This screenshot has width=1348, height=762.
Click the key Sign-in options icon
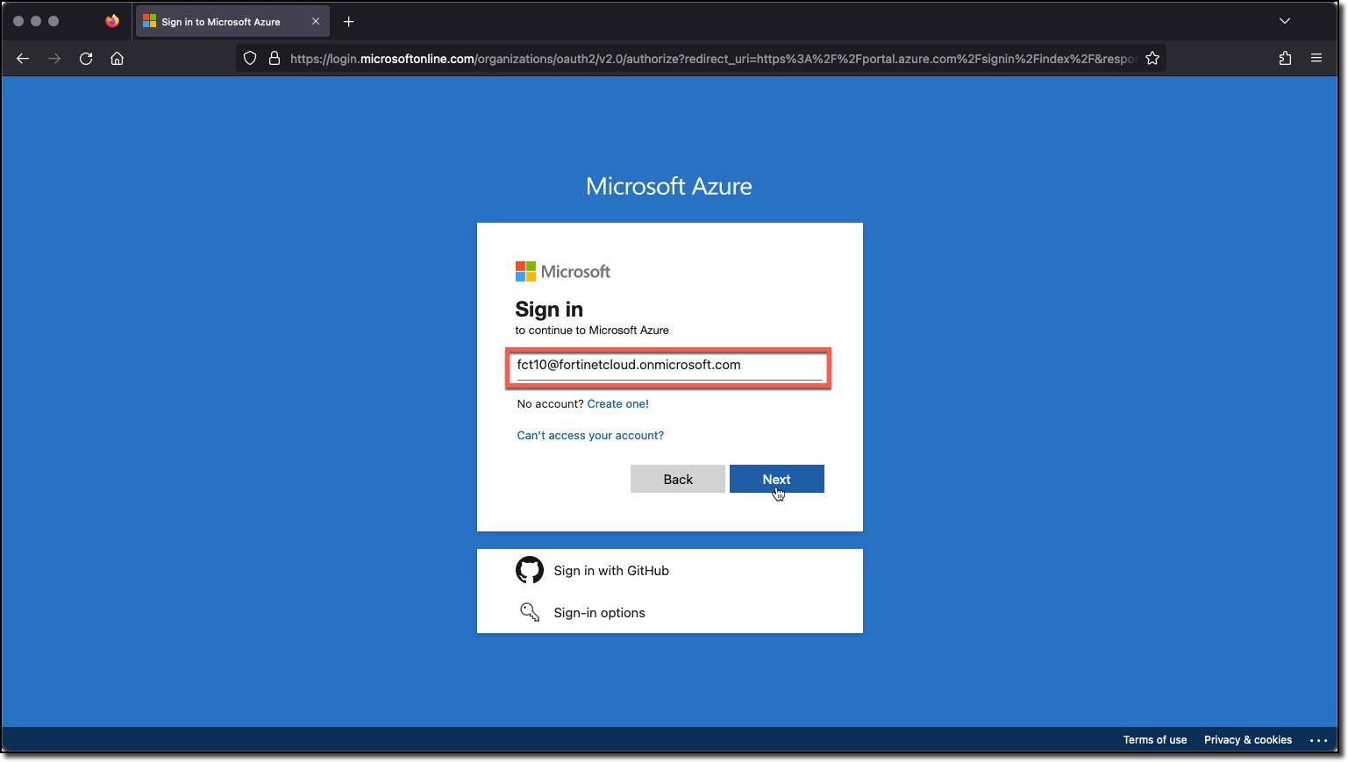tap(530, 612)
